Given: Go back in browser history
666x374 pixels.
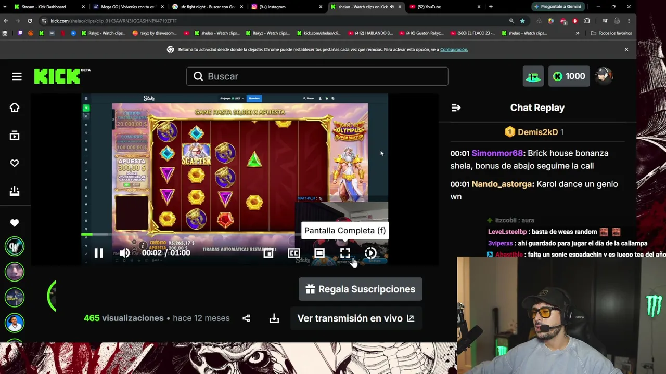Looking at the screenshot, I should pyautogui.click(x=6, y=21).
